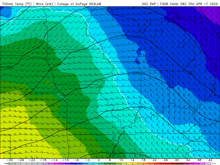Click the 'Wind (kts)' header label
Screen dimensions: 220x165
(x=44, y=4)
